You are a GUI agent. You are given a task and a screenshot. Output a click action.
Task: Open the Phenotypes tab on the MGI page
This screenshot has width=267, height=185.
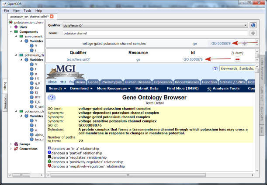pyautogui.click(x=111, y=82)
